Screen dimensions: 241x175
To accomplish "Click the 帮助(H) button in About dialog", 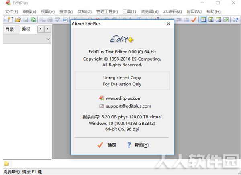I will 138,145.
